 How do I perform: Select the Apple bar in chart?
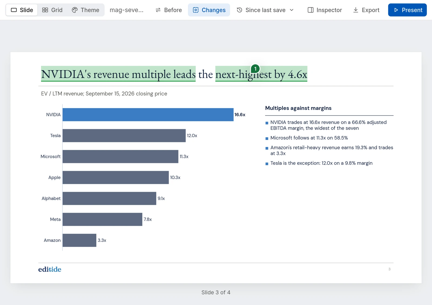[x=116, y=177]
